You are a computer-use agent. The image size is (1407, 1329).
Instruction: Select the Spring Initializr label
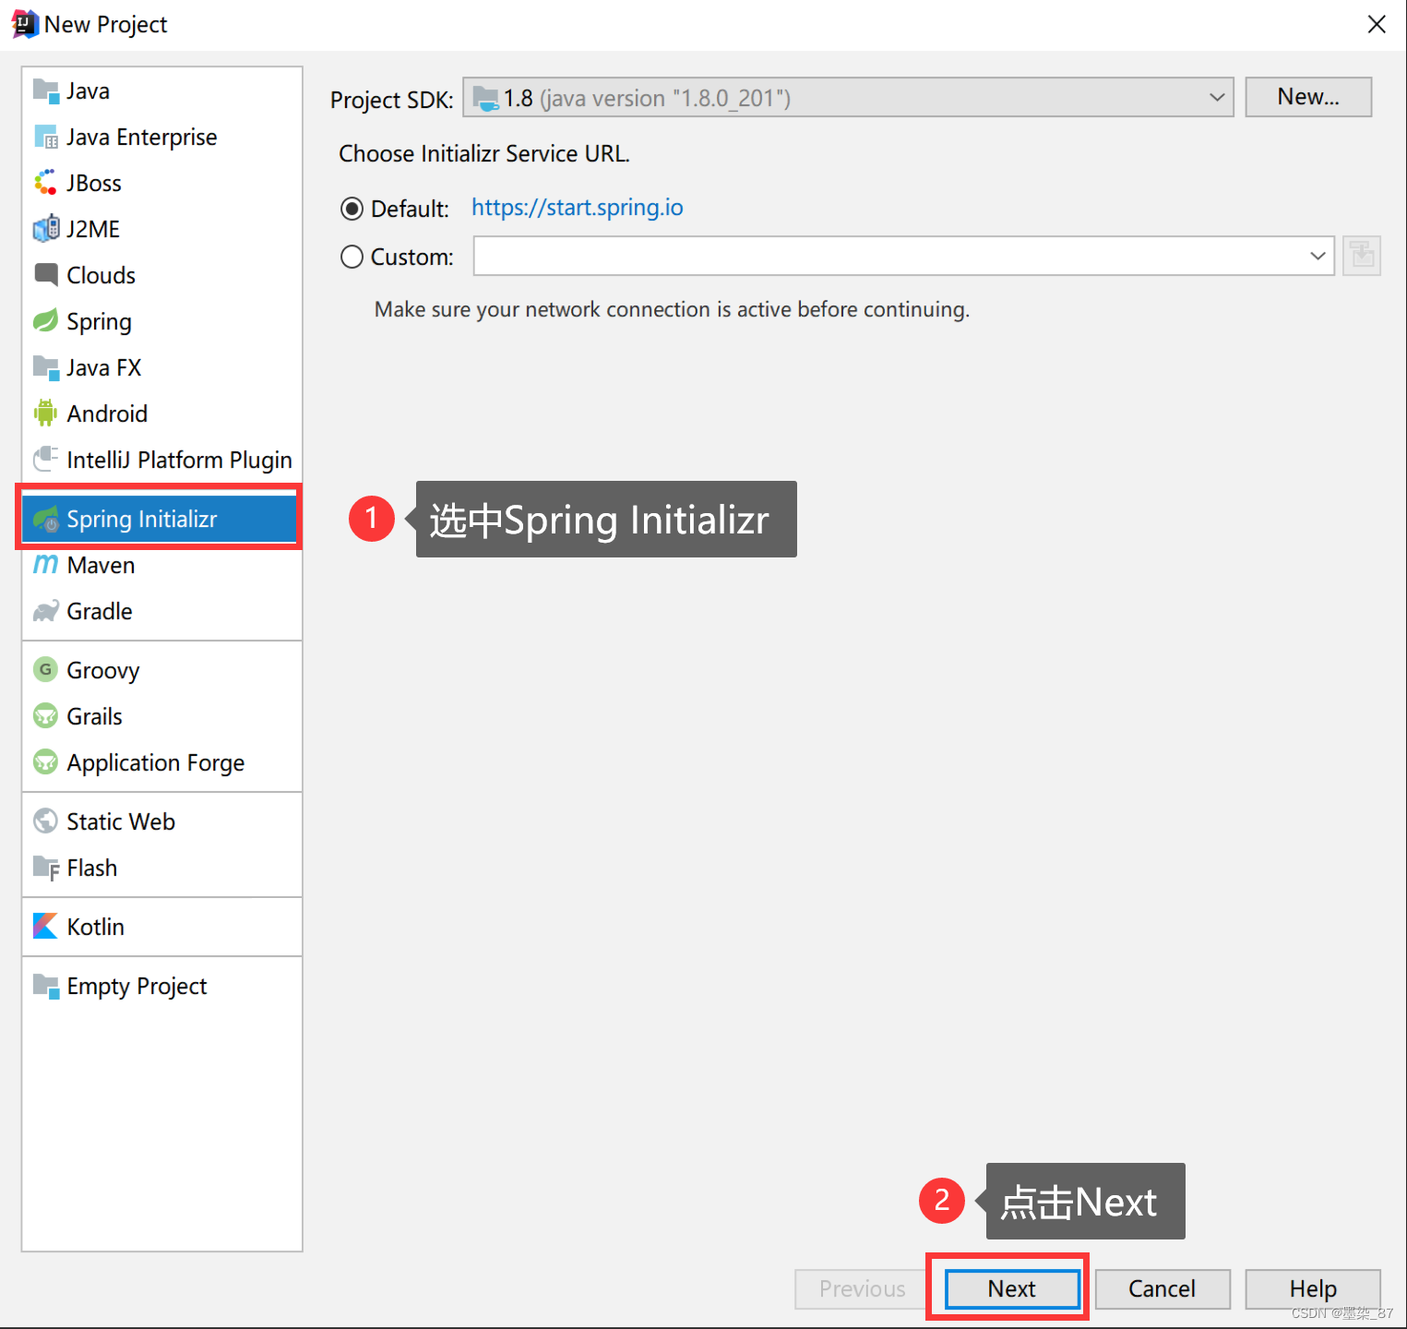(x=142, y=520)
